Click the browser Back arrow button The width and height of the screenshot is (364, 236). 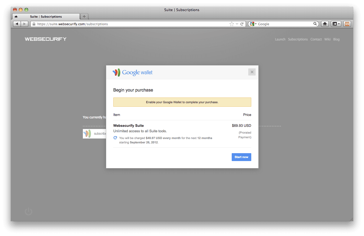pyautogui.click(x=17, y=24)
